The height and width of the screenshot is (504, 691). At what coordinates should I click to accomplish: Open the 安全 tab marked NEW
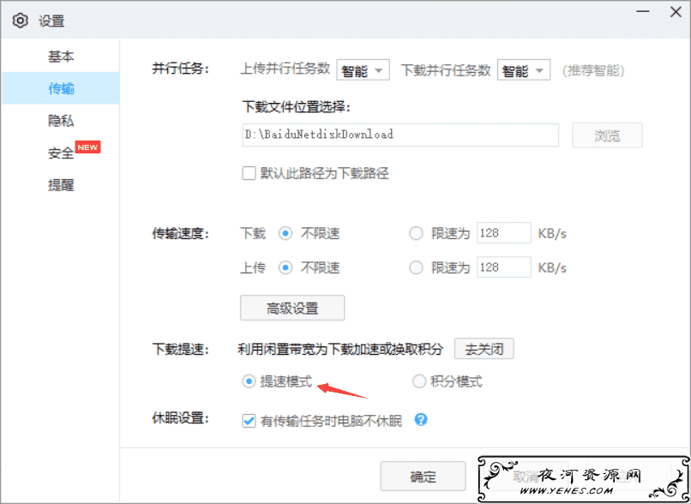61,153
